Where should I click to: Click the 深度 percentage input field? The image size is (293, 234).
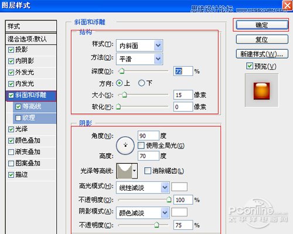point(183,71)
